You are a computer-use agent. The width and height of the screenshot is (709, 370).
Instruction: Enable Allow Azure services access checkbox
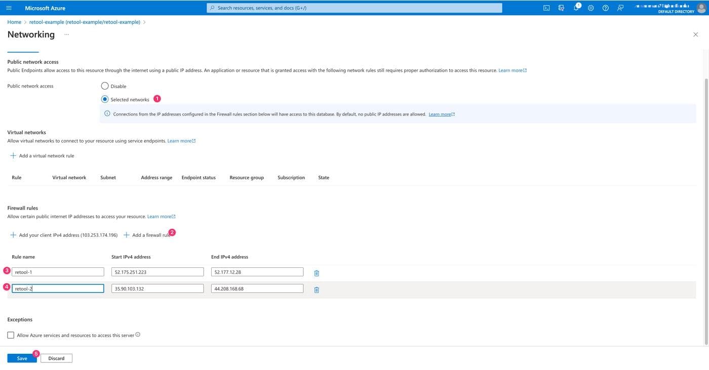(11, 335)
